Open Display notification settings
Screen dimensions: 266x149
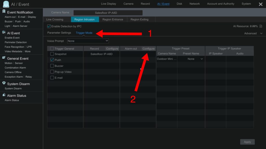(x=32, y=17)
